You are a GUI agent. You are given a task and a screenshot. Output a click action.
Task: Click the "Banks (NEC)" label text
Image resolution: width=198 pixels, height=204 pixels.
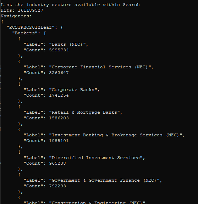[x=67, y=44]
